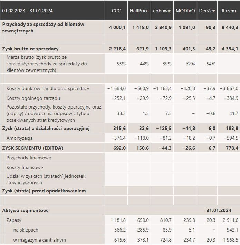The width and height of the screenshot is (240, 245).
Task: Click eobuwie revenue value 2 840,9
Action: click(x=163, y=28)
